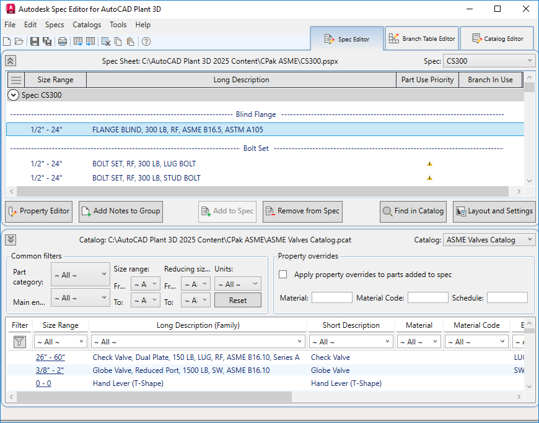Click the Save All double-disk icon
This screenshot has width=539, height=423.
point(47,41)
